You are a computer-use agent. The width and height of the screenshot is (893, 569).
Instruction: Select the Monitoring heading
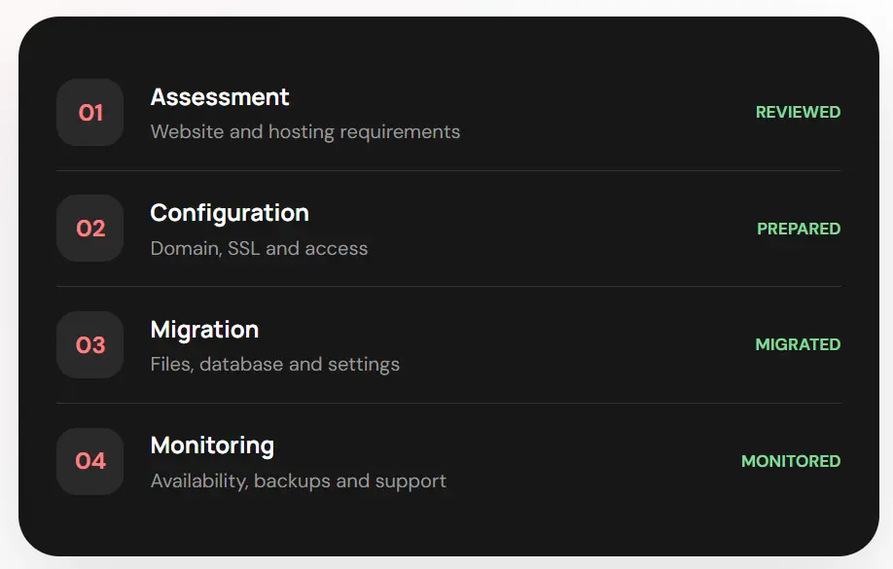[212, 446]
